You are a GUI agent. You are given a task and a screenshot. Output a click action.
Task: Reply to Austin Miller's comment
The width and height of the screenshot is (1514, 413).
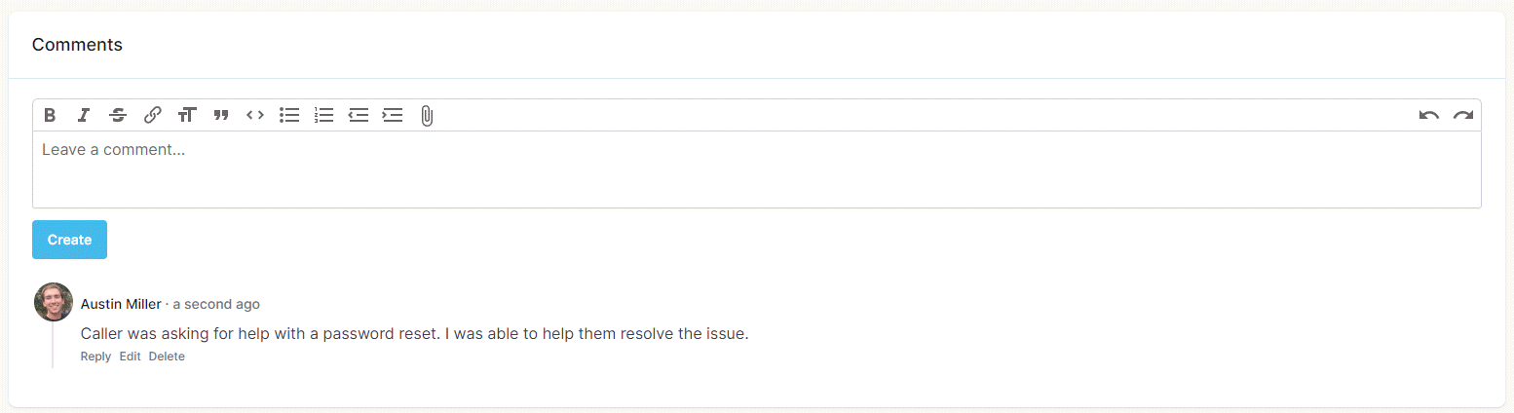(95, 357)
